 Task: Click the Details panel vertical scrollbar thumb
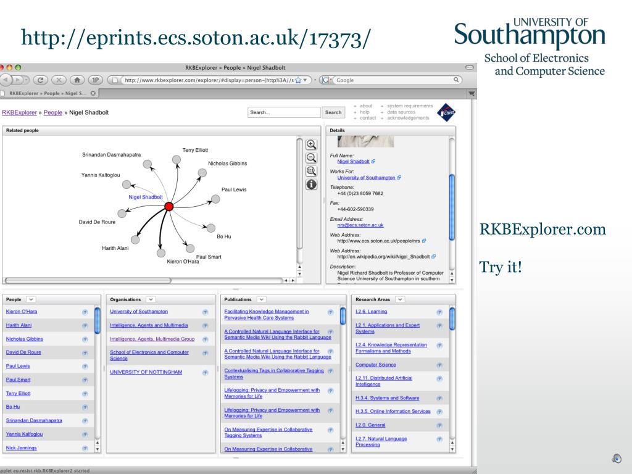click(452, 207)
